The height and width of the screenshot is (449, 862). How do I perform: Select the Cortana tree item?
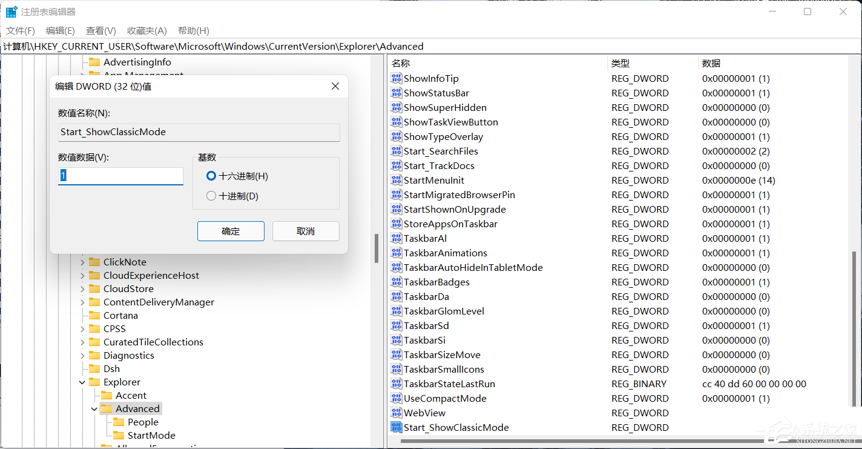tap(120, 315)
